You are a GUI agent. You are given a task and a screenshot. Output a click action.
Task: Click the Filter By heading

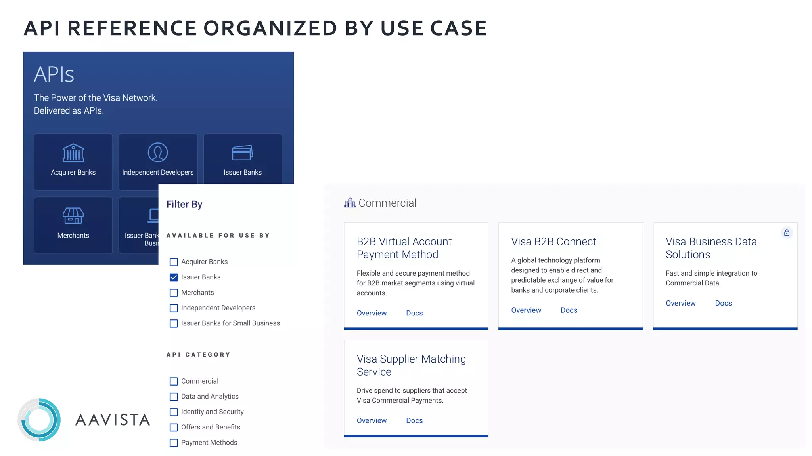(184, 204)
